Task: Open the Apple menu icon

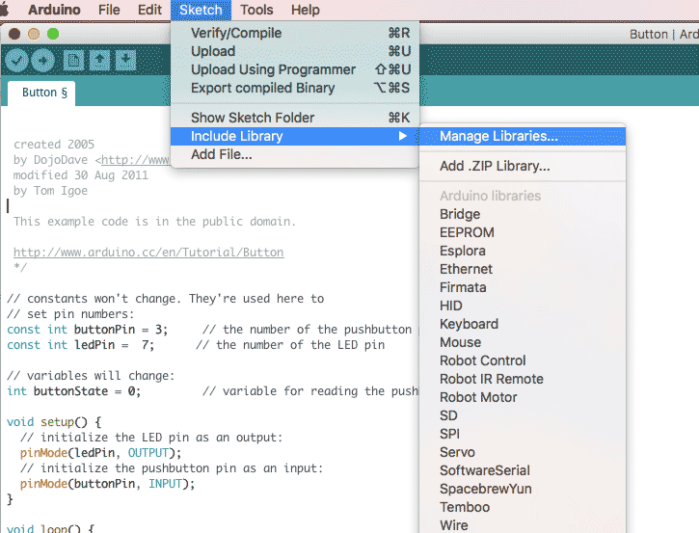Action: [x=5, y=10]
